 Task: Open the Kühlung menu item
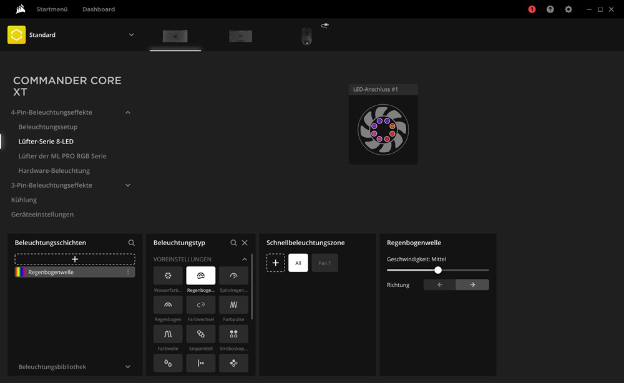click(x=24, y=200)
